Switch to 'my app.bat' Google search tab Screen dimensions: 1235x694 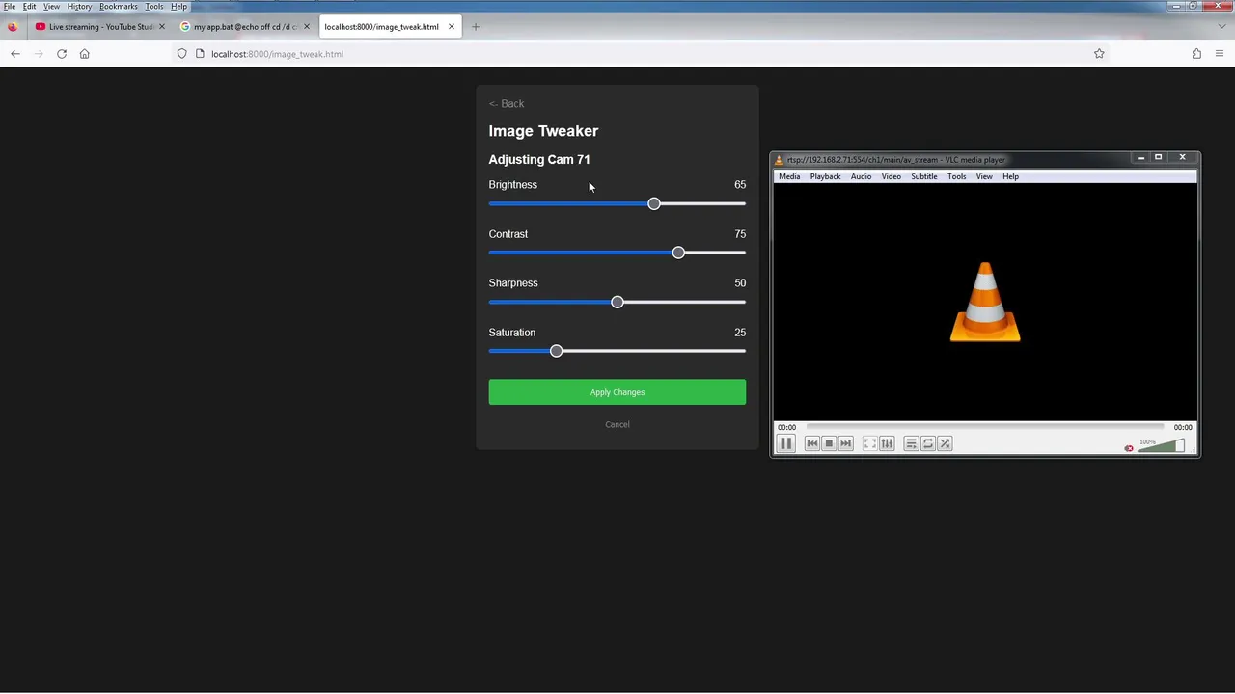tap(244, 27)
